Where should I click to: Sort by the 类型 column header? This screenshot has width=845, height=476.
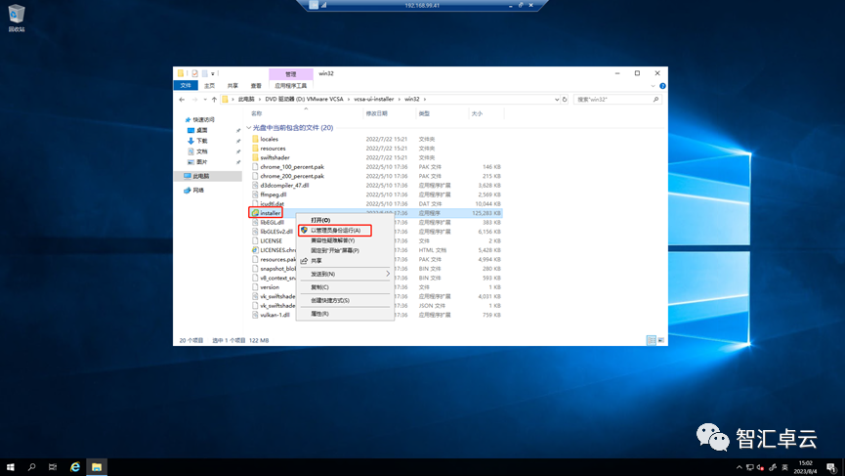tap(424, 113)
